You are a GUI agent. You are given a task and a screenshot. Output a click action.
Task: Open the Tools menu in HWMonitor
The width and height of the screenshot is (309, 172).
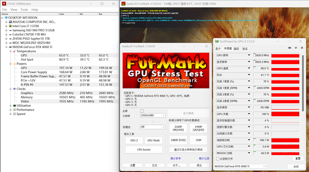(x=24, y=10)
